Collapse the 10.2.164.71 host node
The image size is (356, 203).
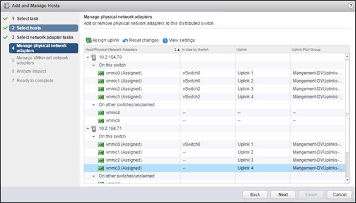88,129
